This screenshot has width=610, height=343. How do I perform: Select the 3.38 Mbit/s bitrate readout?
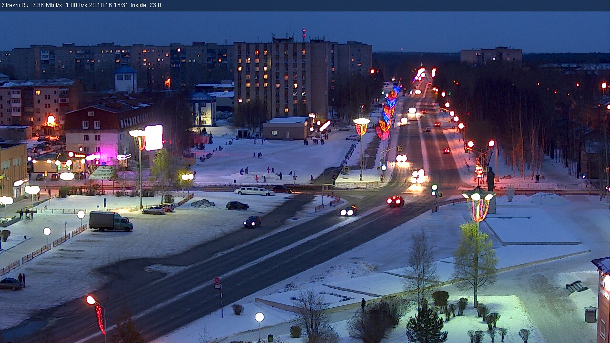tap(47, 5)
